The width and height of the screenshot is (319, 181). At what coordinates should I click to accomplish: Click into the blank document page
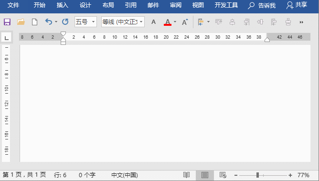click(x=165, y=103)
